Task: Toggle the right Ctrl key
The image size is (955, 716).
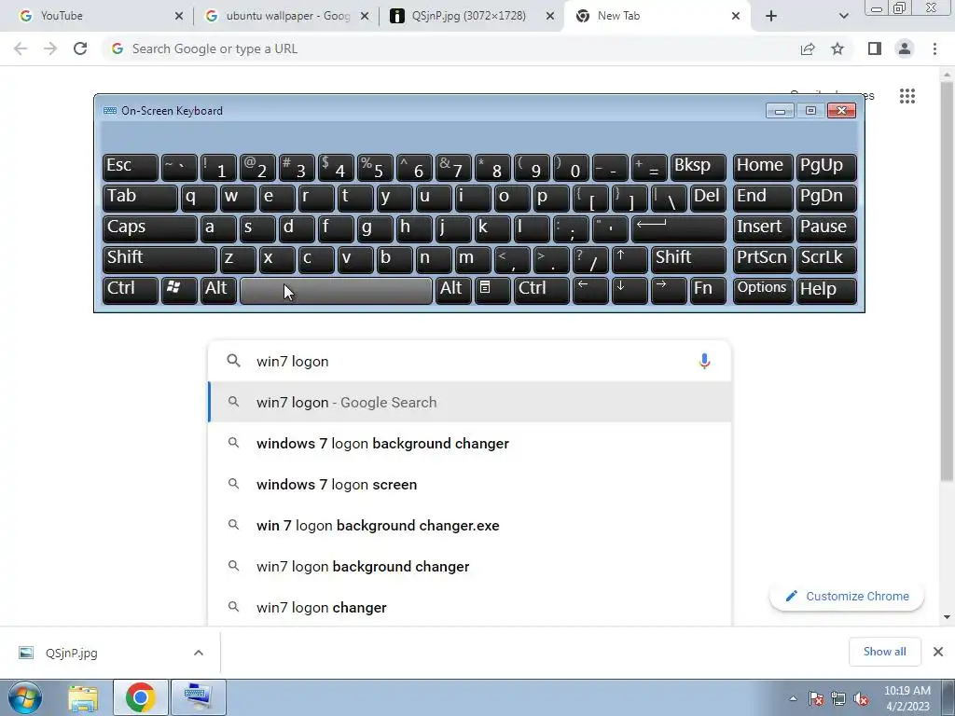Action: [542, 290]
